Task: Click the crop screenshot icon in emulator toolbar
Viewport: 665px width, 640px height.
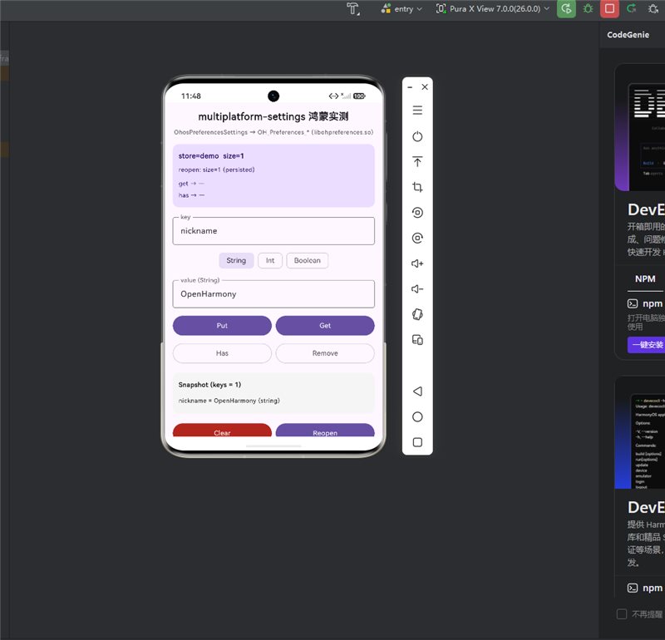Action: tap(417, 187)
